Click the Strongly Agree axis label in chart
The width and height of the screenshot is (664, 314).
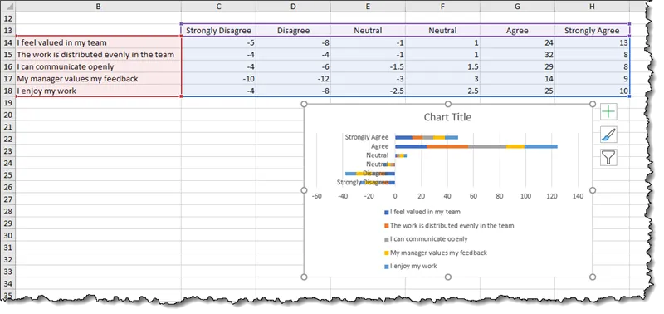367,137
